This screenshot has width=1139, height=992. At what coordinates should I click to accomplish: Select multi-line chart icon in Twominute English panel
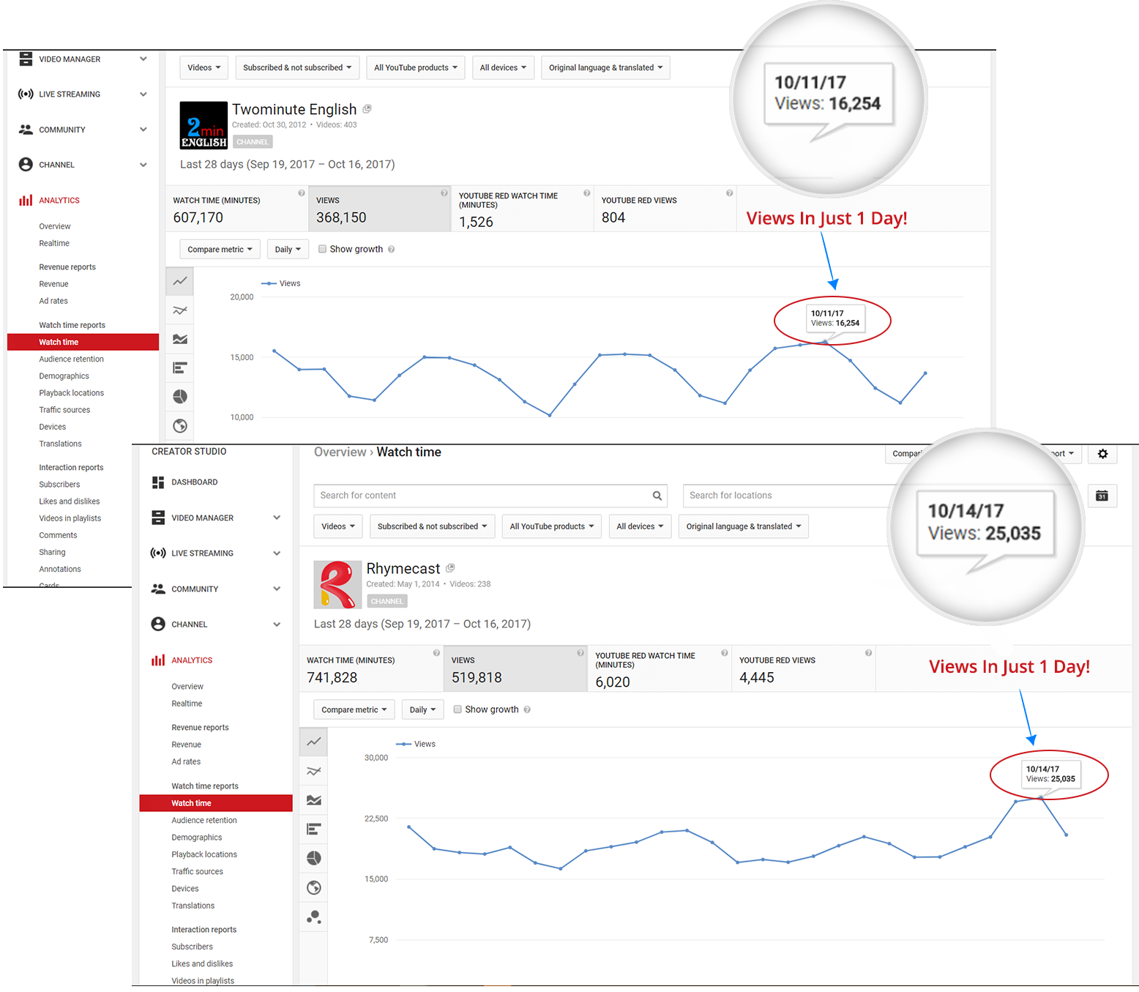click(180, 310)
